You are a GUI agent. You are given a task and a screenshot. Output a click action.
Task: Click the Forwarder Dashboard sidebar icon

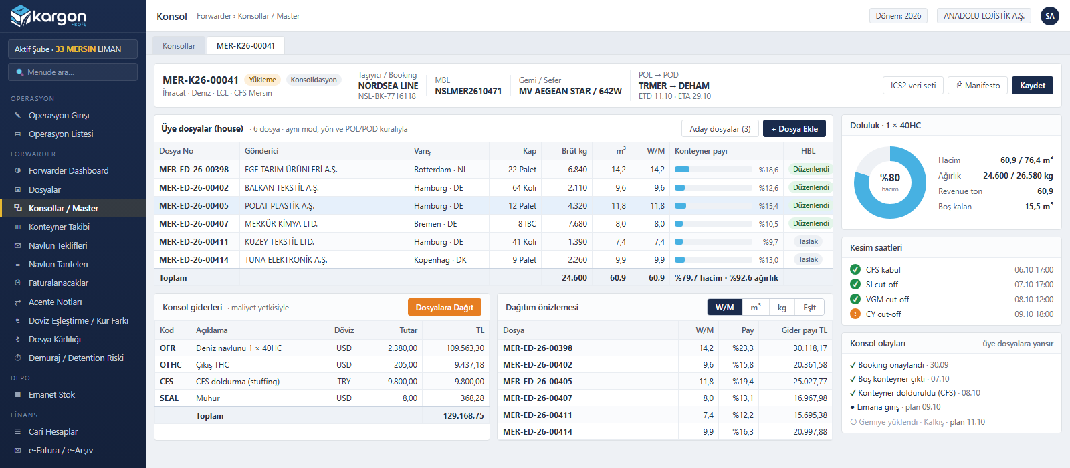coord(18,171)
